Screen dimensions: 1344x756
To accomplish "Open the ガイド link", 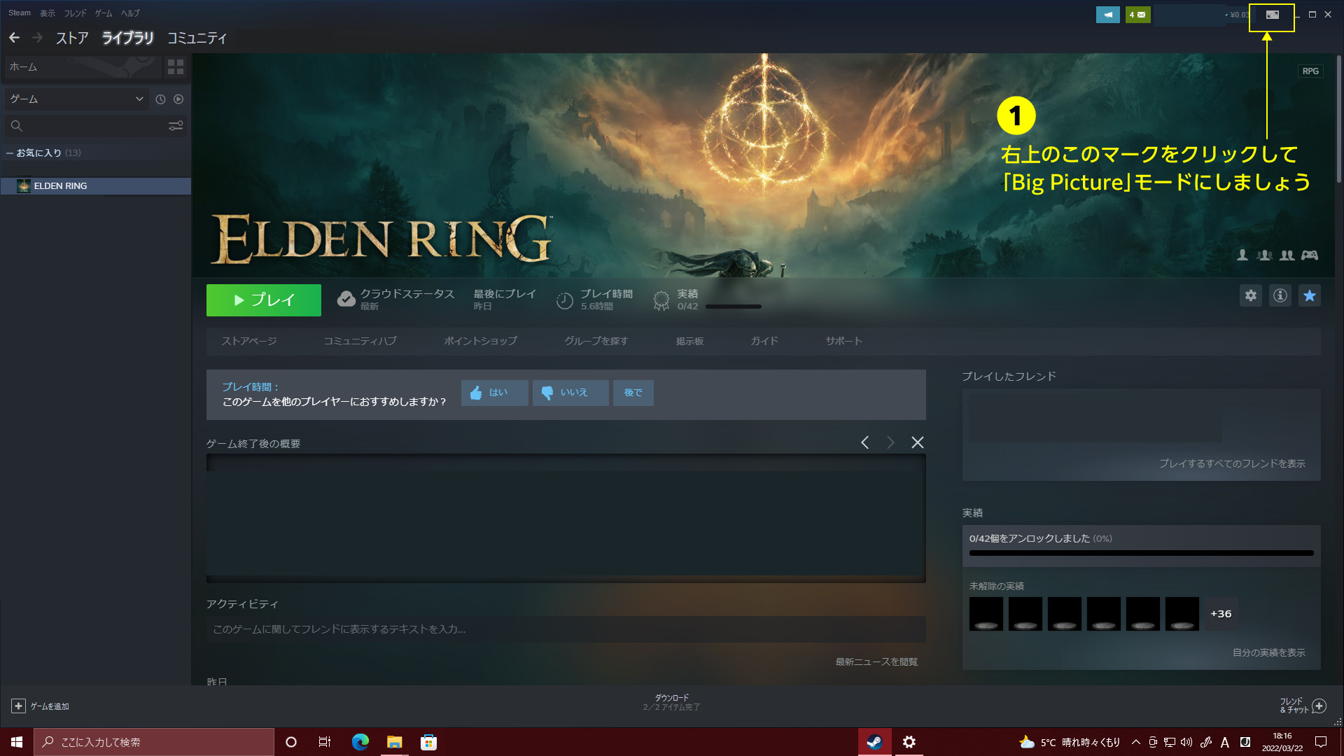I will (764, 341).
